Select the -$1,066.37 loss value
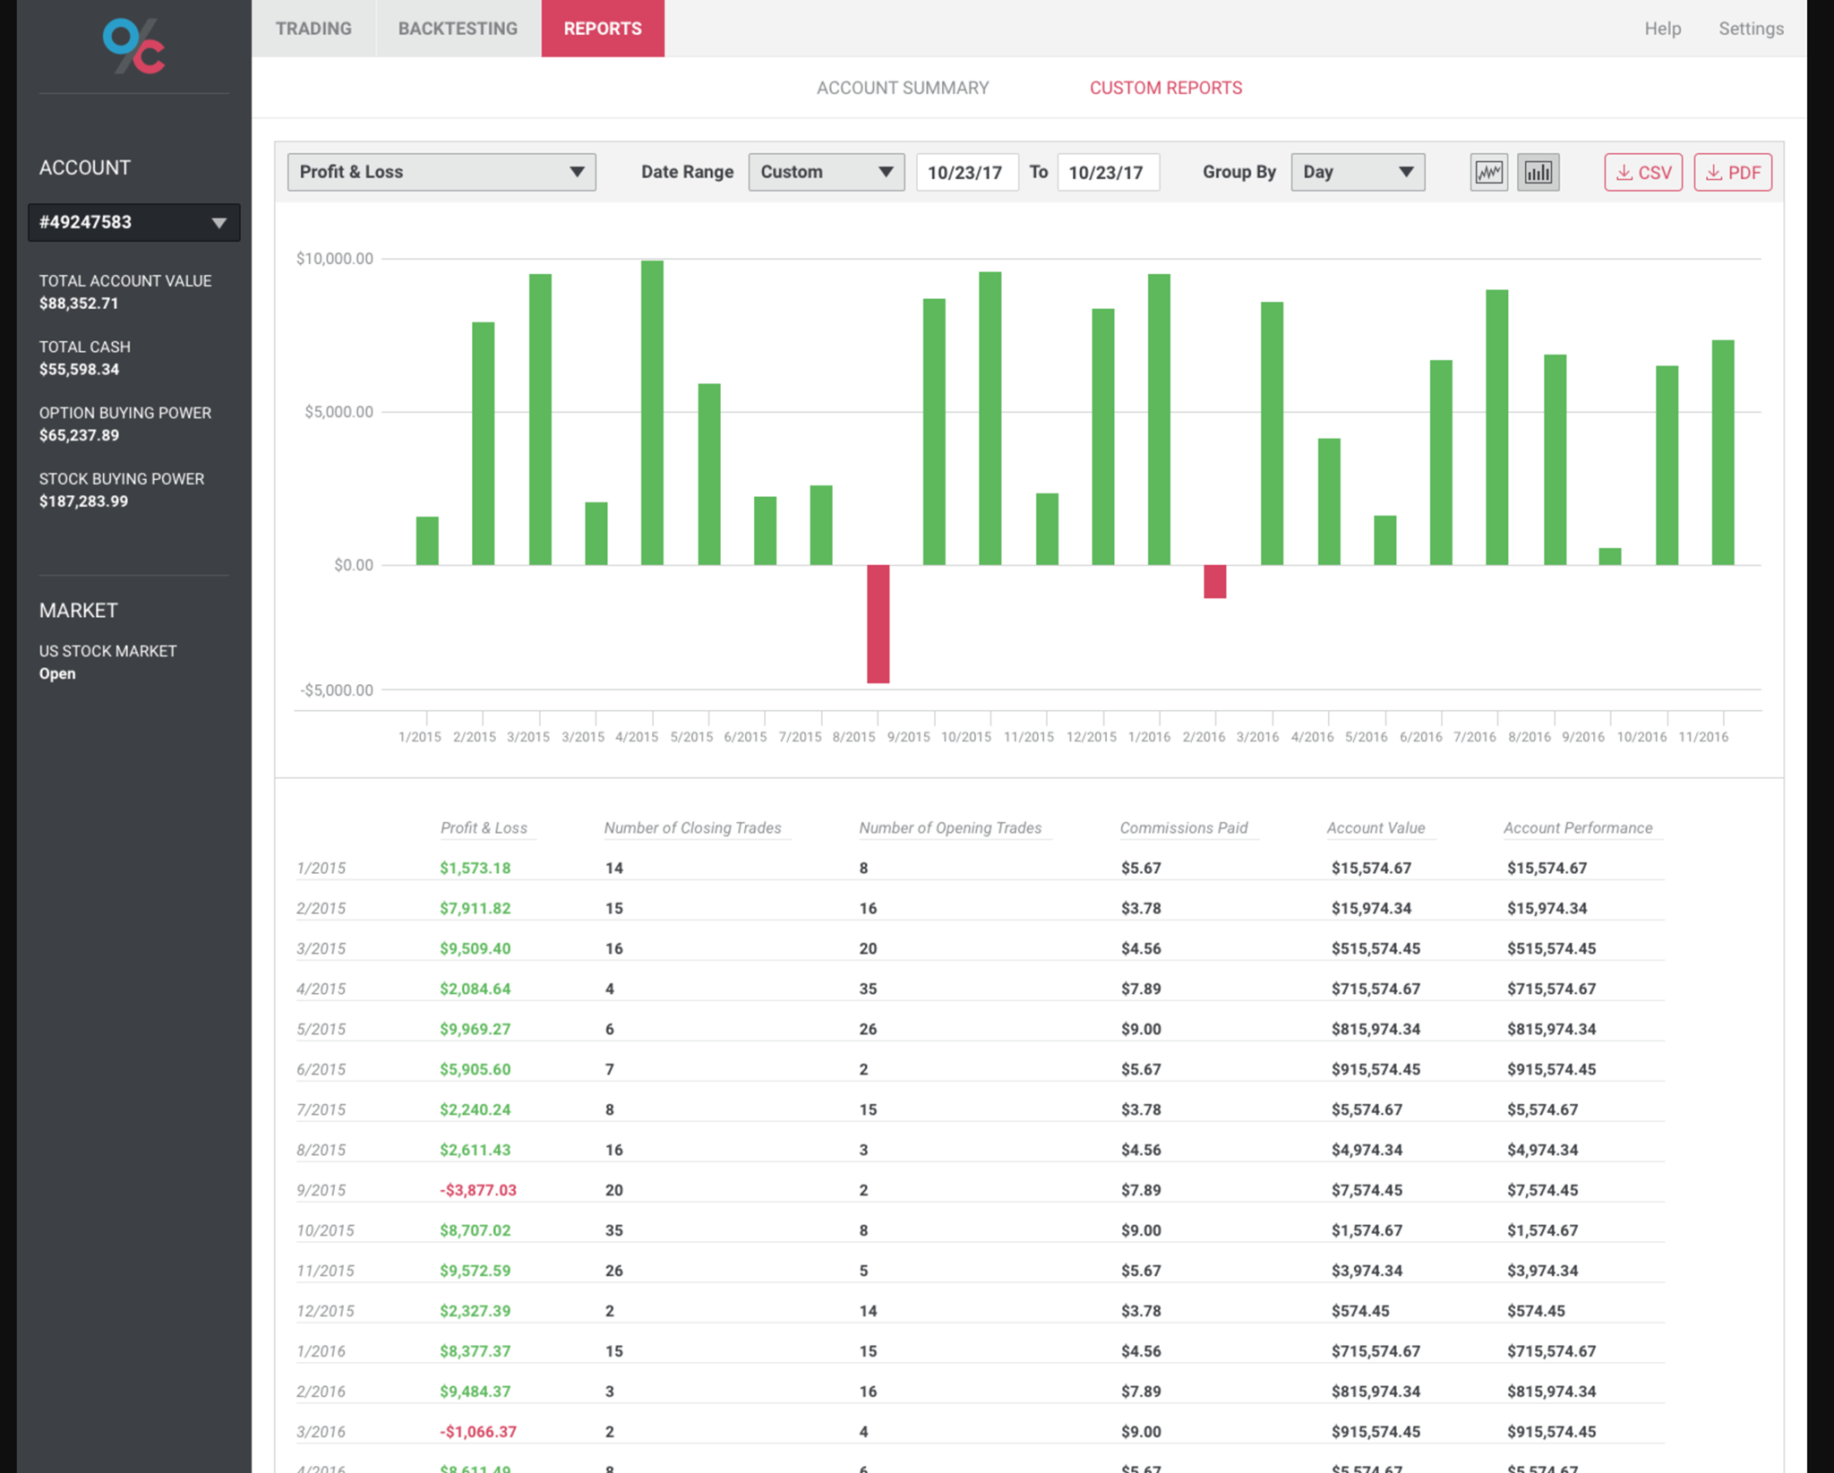 (x=478, y=1432)
